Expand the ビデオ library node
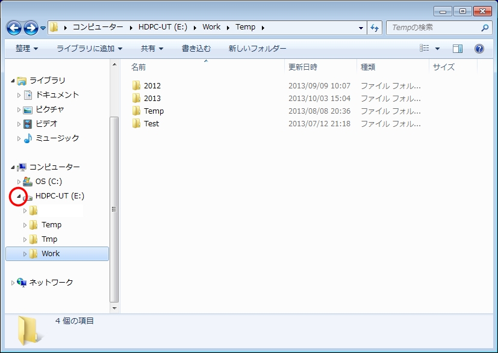Screen dimensions: 498x353 [x=19, y=124]
